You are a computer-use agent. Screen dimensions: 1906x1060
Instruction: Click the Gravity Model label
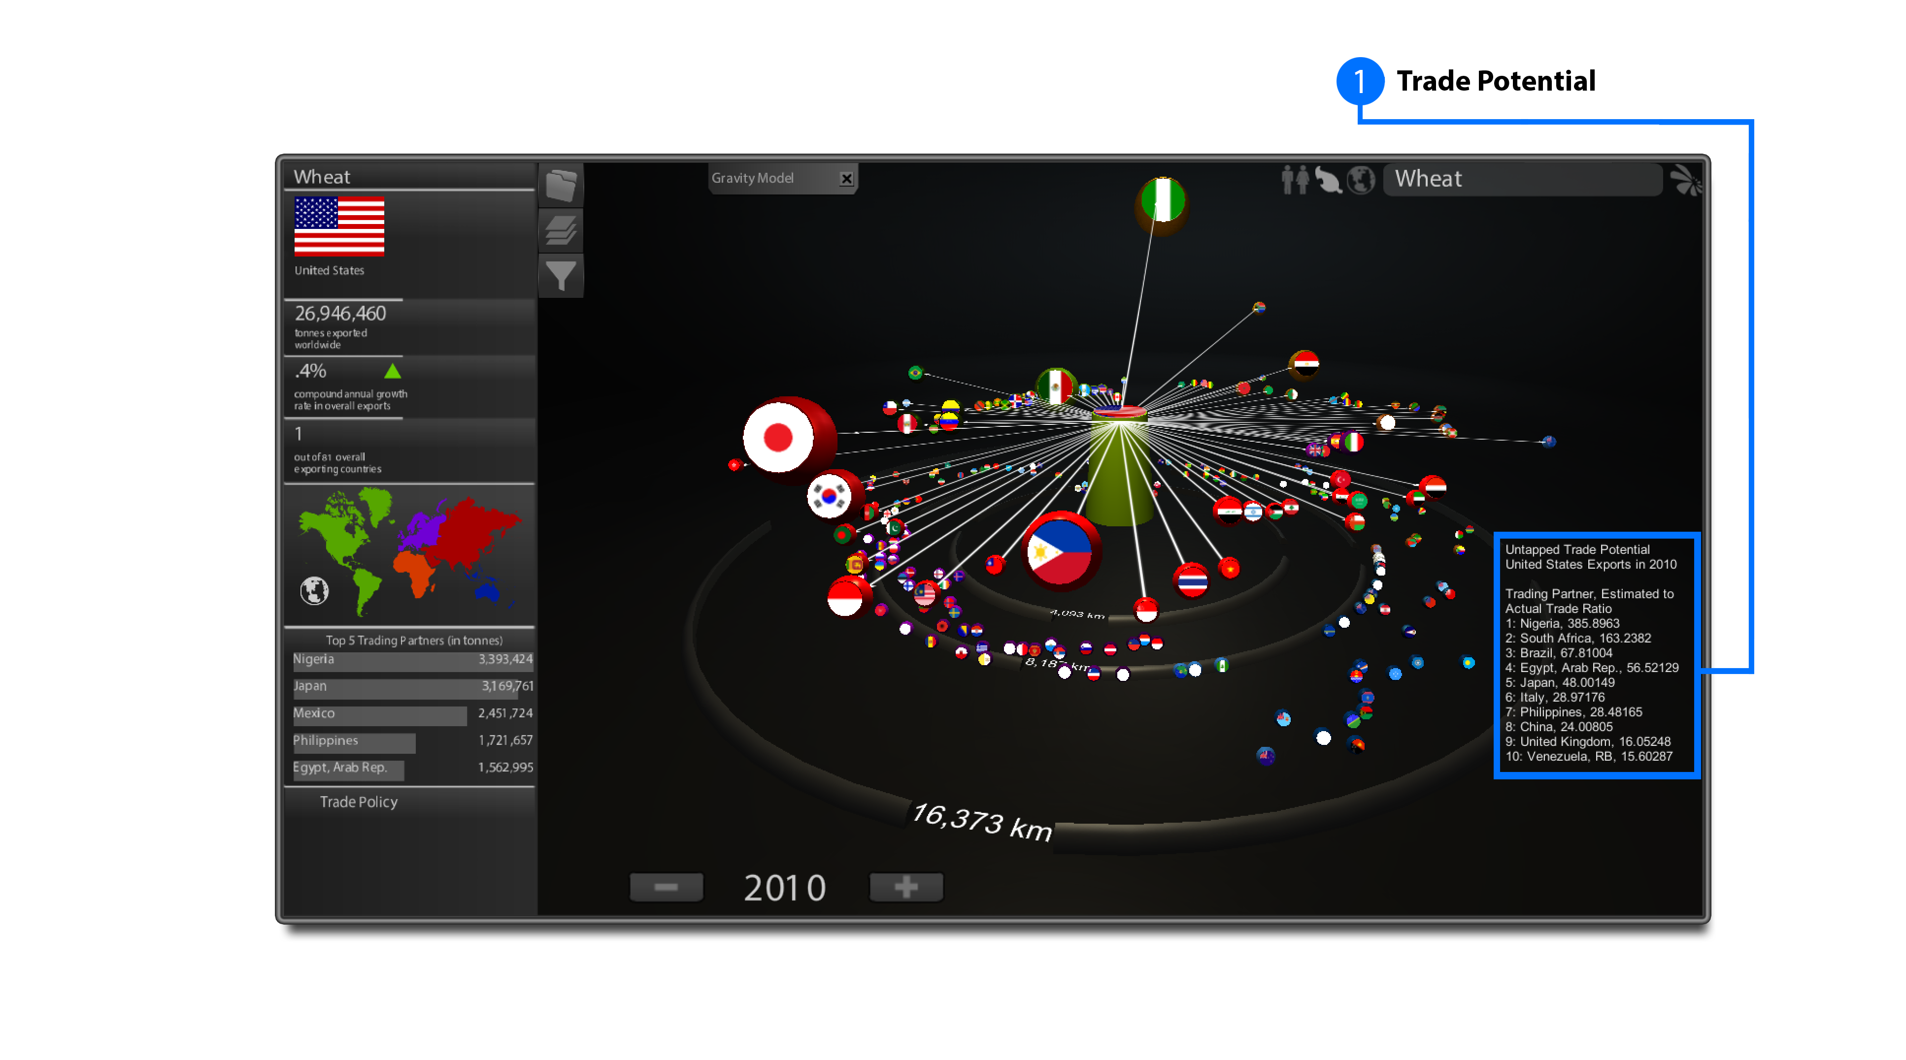pyautogui.click(x=752, y=178)
